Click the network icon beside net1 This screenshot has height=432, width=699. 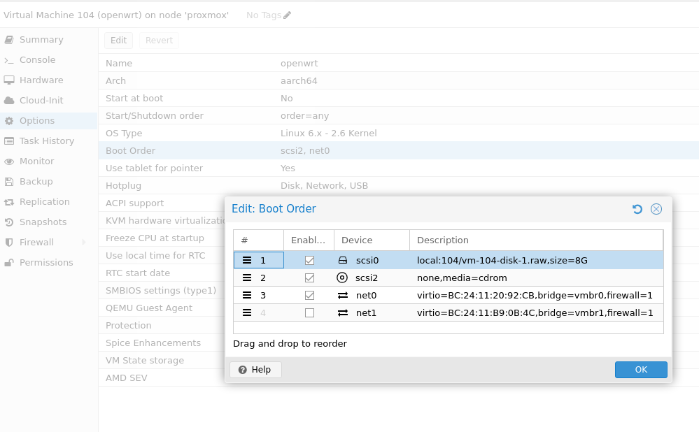tap(343, 312)
